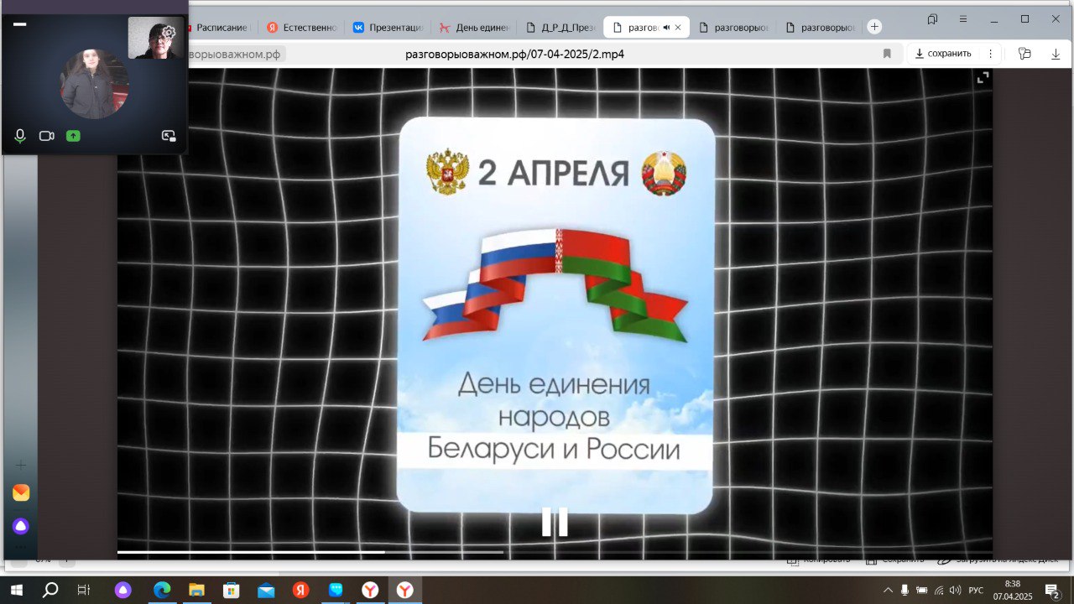Bookmark this page
The width and height of the screenshot is (1074, 604).
887,54
